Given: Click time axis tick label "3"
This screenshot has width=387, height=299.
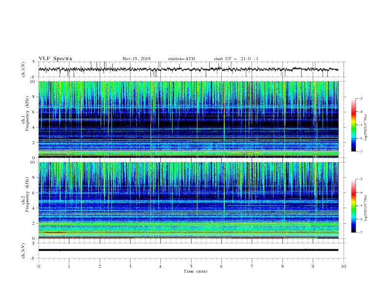Looking at the screenshot, I should pos(130,266).
